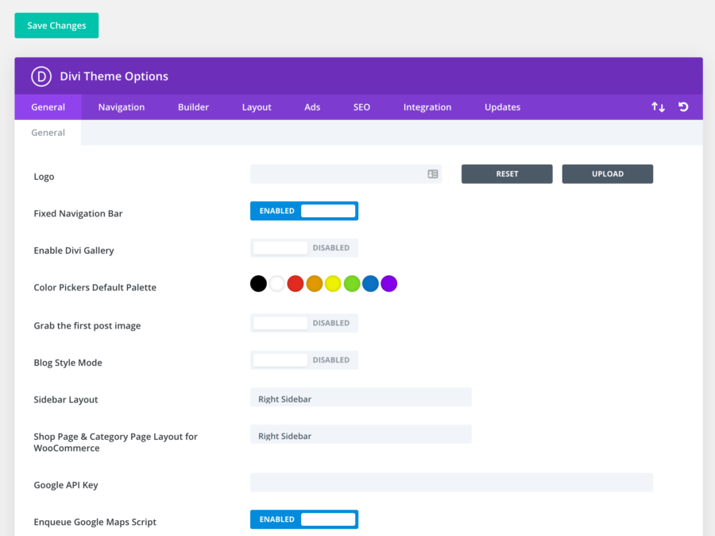Viewport: 715px width, 536px height.
Task: Enable Blog Style Mode toggle
Action: tap(304, 360)
